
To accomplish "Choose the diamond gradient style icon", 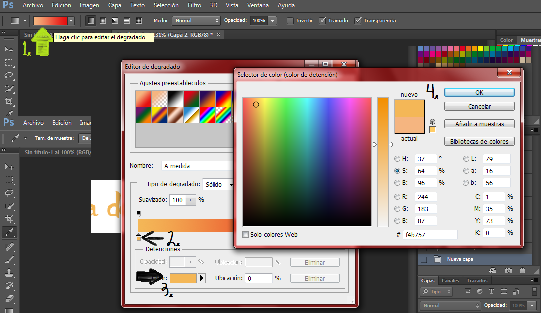I will pos(139,21).
